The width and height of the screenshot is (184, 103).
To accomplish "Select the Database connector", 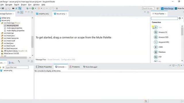I will (x=160, y=52).
